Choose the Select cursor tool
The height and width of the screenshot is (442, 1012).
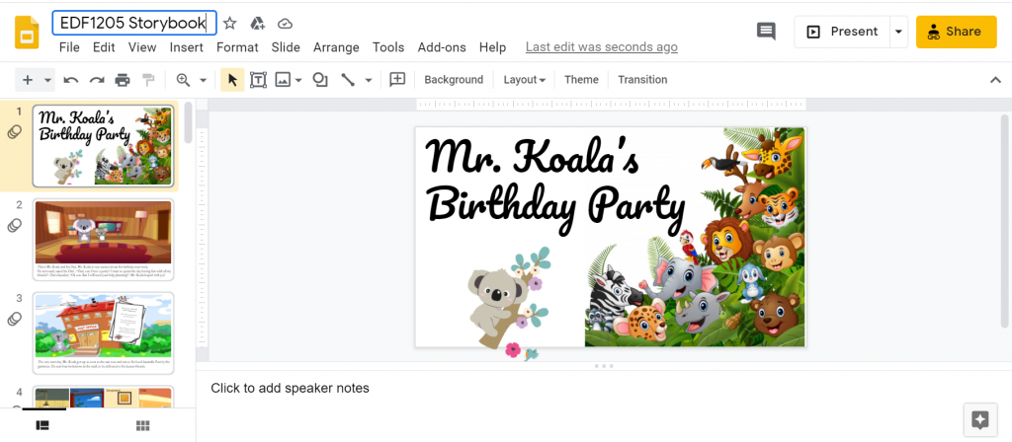click(232, 80)
